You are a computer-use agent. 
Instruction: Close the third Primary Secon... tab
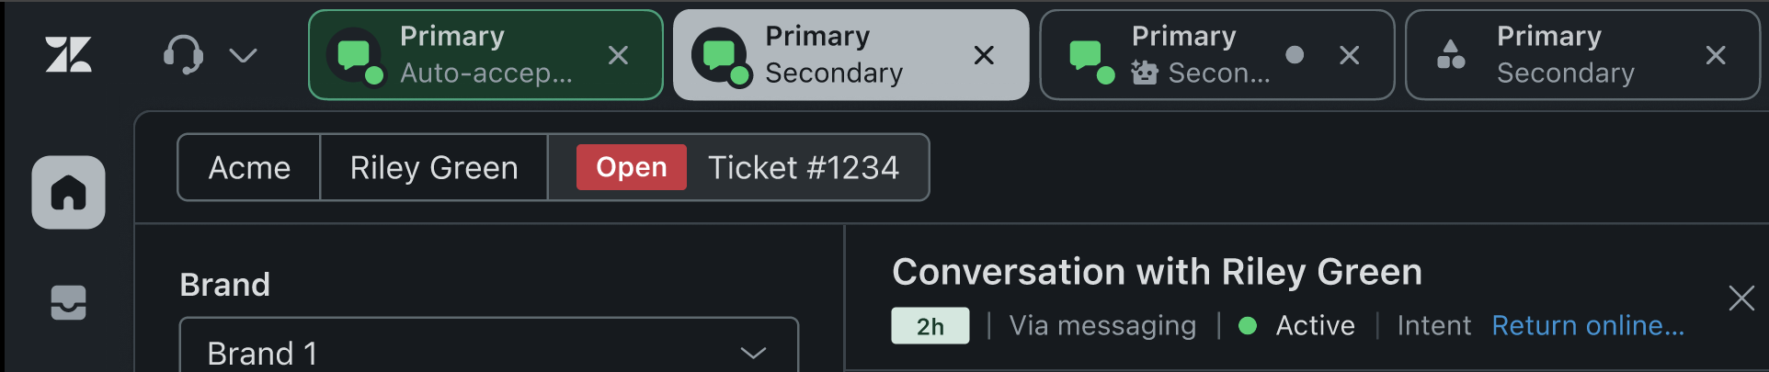[x=1350, y=56]
